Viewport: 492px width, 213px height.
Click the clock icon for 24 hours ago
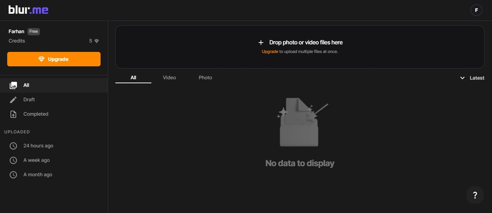pos(13,146)
